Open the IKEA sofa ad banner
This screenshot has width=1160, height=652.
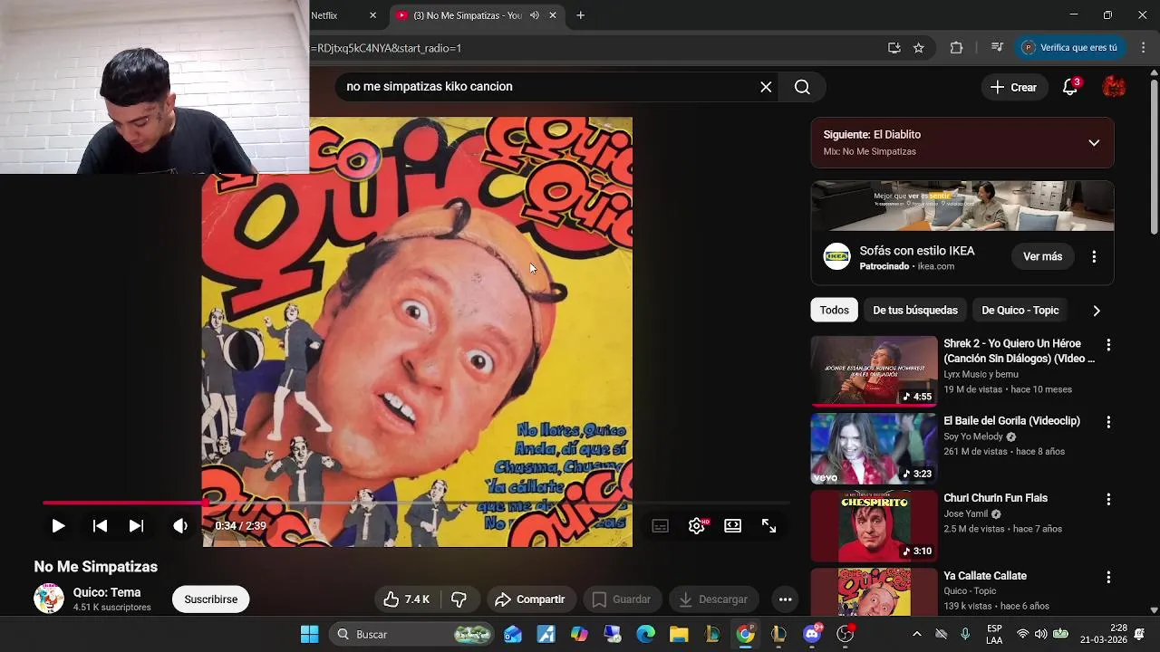click(x=962, y=206)
